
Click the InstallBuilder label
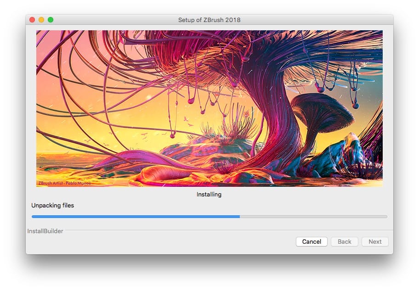click(x=45, y=231)
